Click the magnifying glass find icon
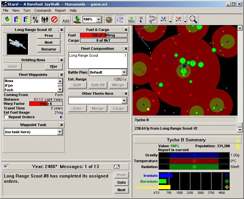Viewport: 244px width, 199px height. tap(193, 20)
